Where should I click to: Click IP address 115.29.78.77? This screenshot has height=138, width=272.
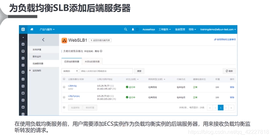pyautogui.click(x=103, y=86)
